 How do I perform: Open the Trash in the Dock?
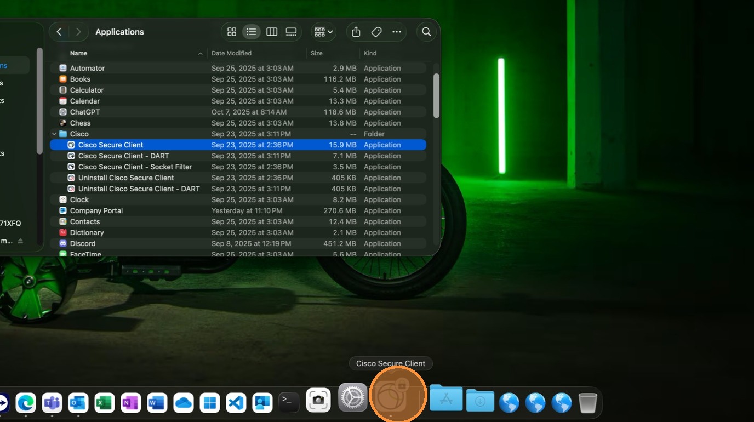point(588,403)
